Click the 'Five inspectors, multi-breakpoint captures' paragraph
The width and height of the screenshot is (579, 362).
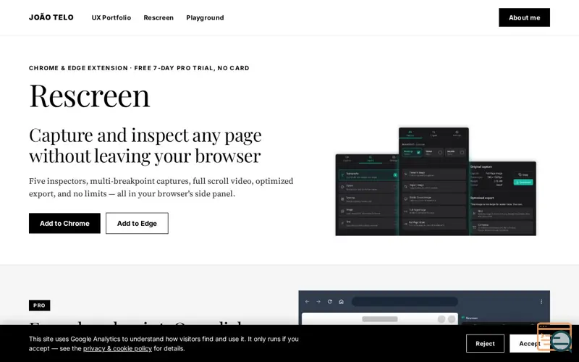click(x=161, y=188)
